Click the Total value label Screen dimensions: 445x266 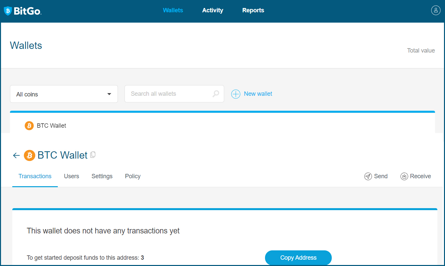click(421, 51)
